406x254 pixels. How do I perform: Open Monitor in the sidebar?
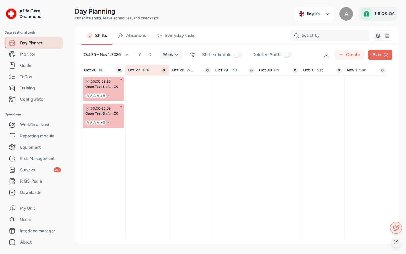(x=34, y=54)
